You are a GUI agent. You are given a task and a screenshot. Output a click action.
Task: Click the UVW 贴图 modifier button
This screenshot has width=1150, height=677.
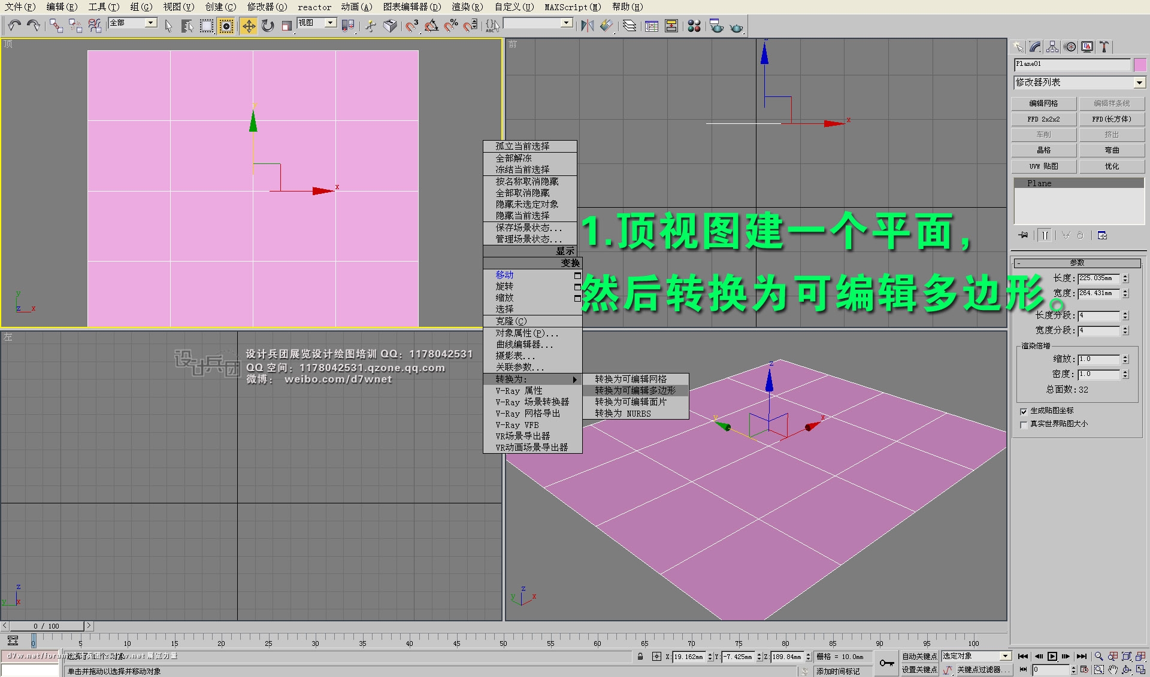point(1044,166)
